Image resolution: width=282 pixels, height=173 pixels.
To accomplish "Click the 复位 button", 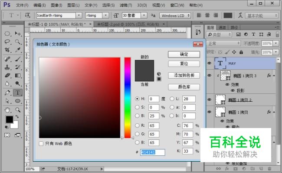I will click(184, 64).
